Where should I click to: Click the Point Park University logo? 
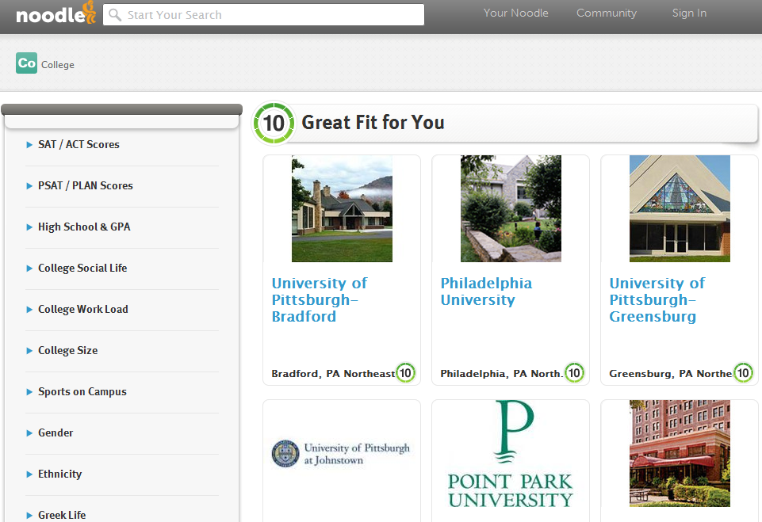[x=511, y=454]
